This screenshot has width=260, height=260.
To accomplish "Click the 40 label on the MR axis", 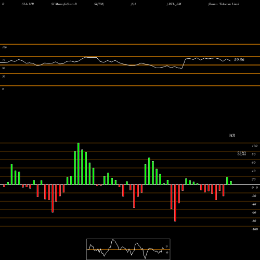I will click(x=254, y=171).
